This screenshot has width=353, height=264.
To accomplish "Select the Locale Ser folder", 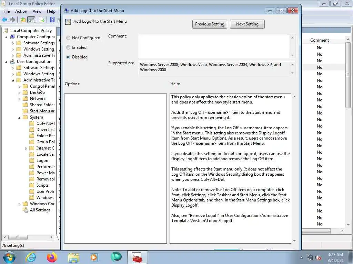I will tap(46, 154).
